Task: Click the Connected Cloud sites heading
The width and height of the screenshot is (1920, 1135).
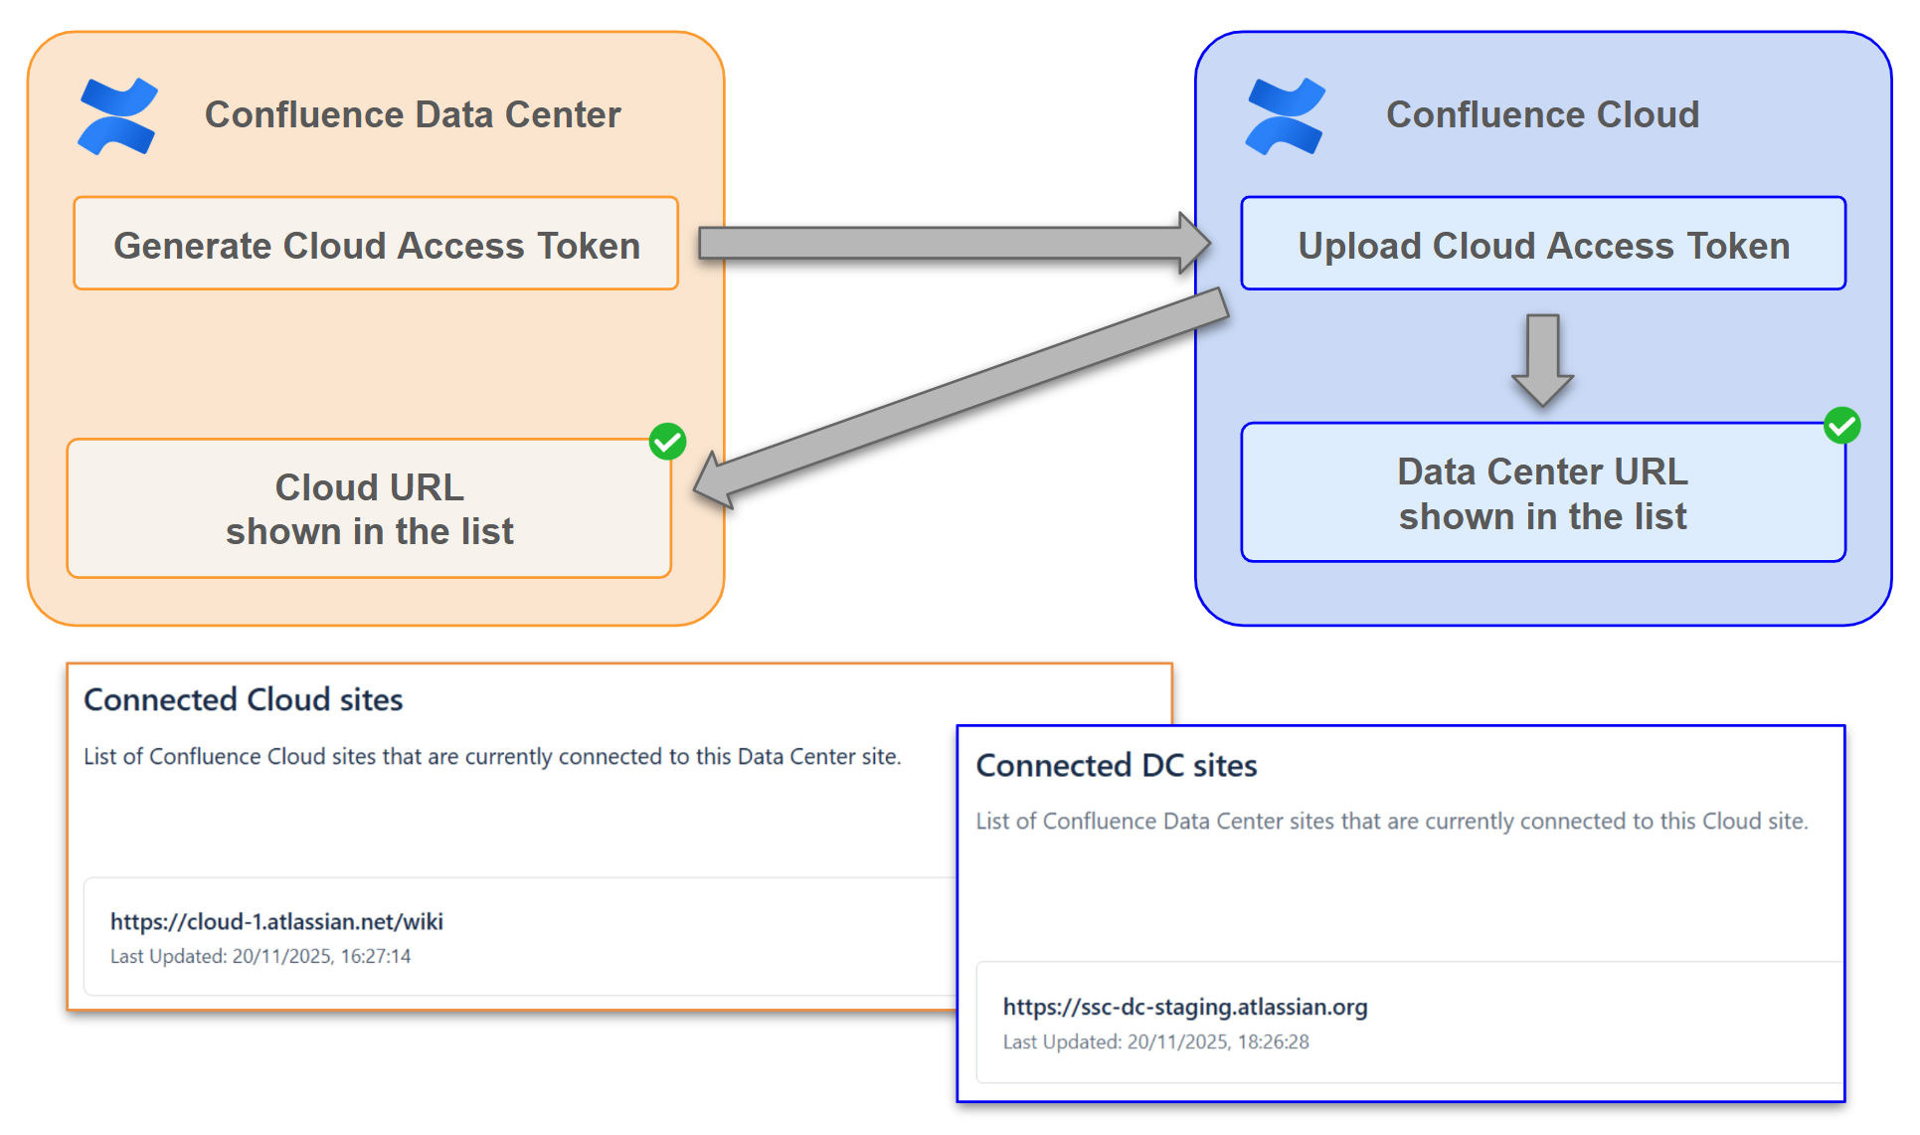Action: 244,699
